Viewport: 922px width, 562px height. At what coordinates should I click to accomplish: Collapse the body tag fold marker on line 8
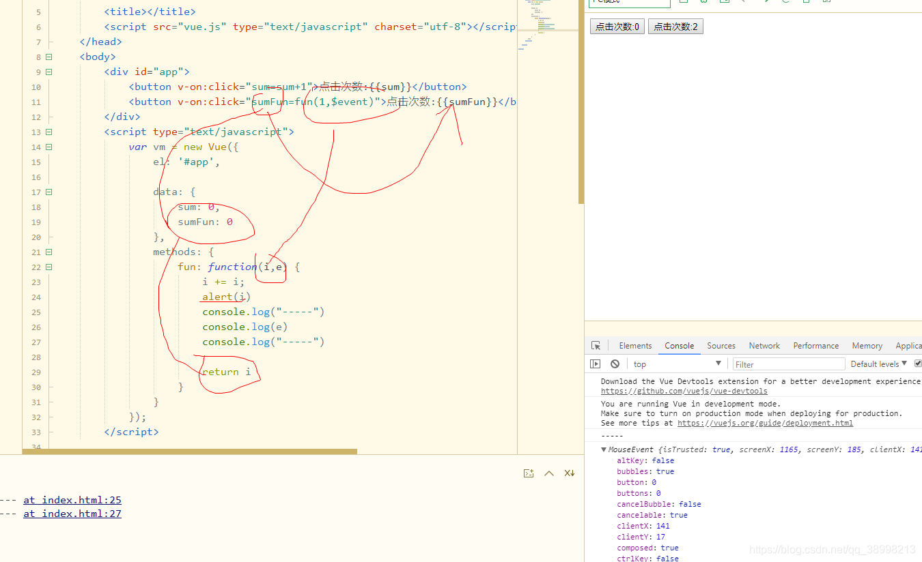[49, 57]
